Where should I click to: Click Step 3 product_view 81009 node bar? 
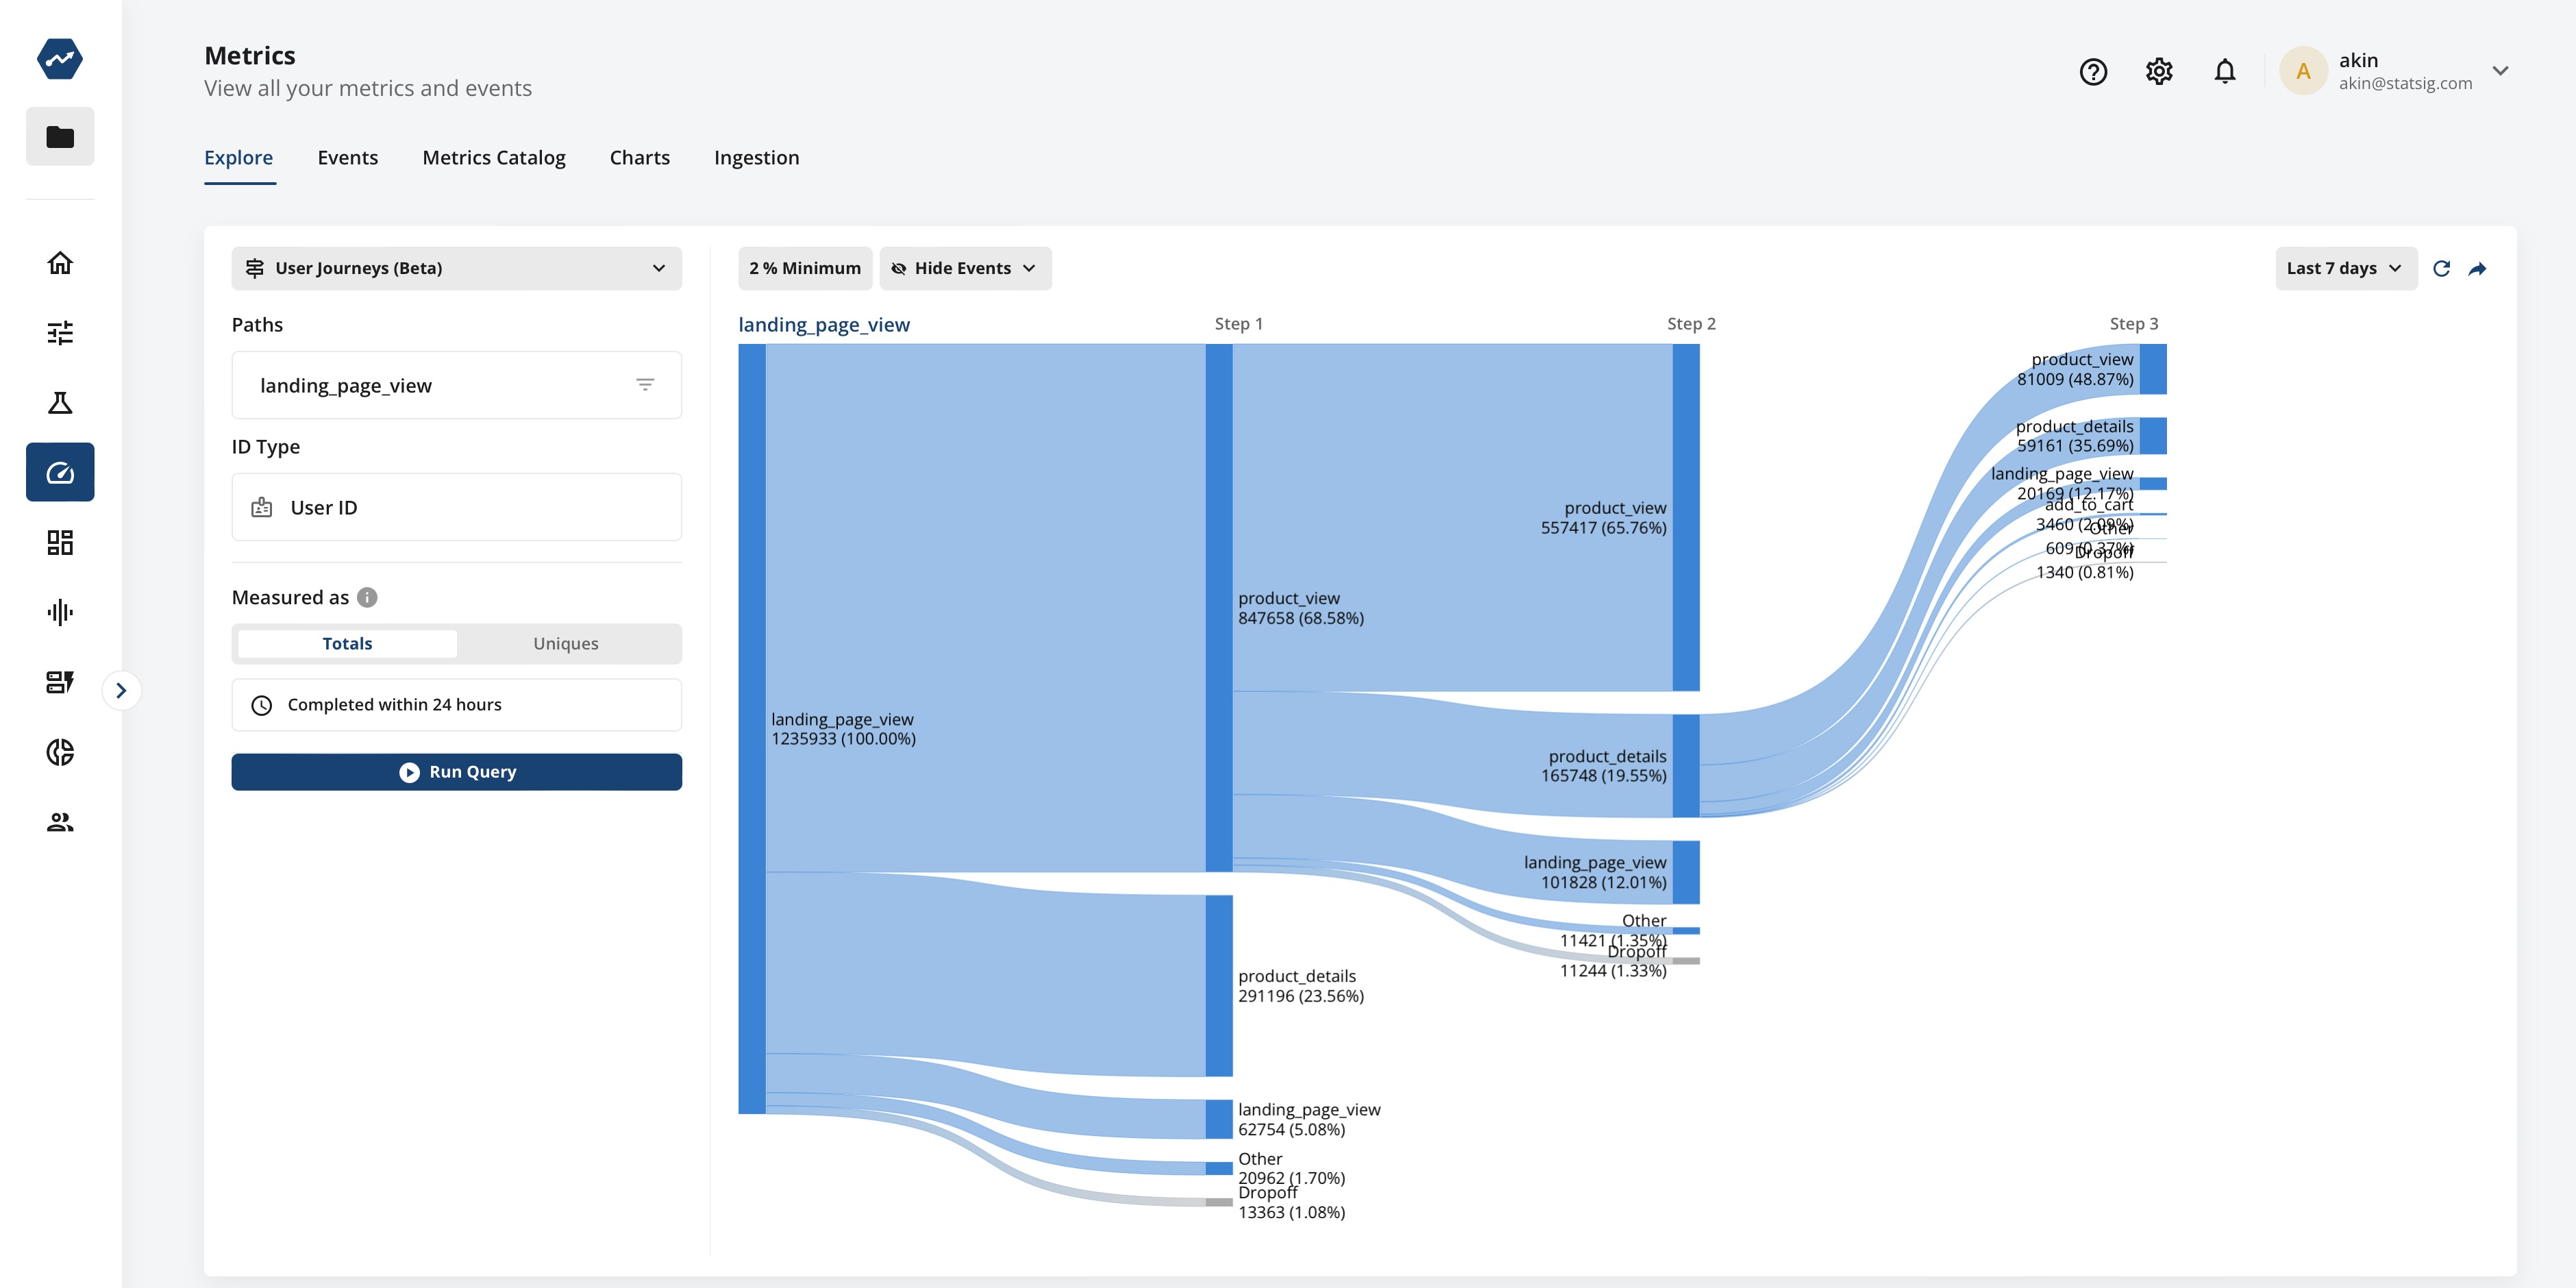pyautogui.click(x=2153, y=369)
